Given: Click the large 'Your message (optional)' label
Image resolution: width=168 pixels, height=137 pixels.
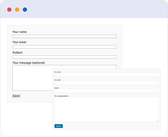Looking at the screenshot, I should (28, 63).
